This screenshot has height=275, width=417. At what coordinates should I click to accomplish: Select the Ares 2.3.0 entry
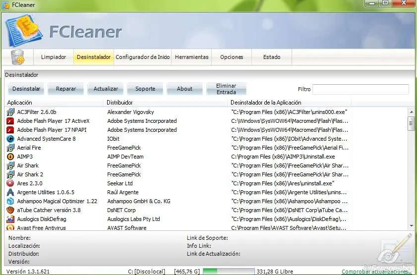pyautogui.click(x=30, y=183)
